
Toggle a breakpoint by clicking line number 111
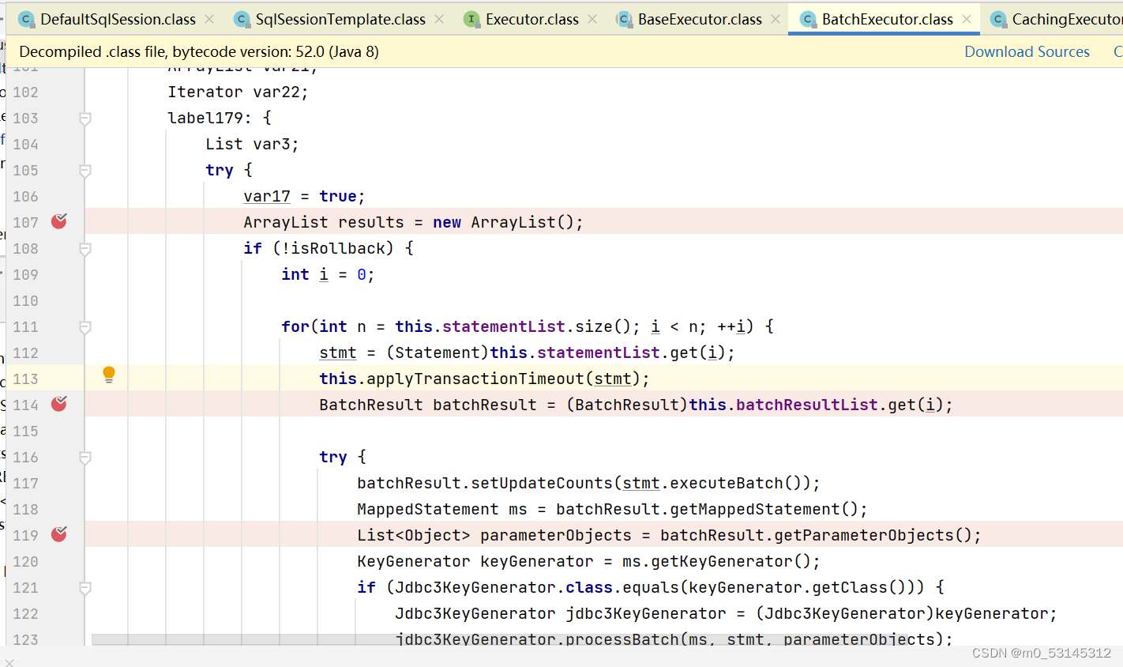click(x=25, y=326)
